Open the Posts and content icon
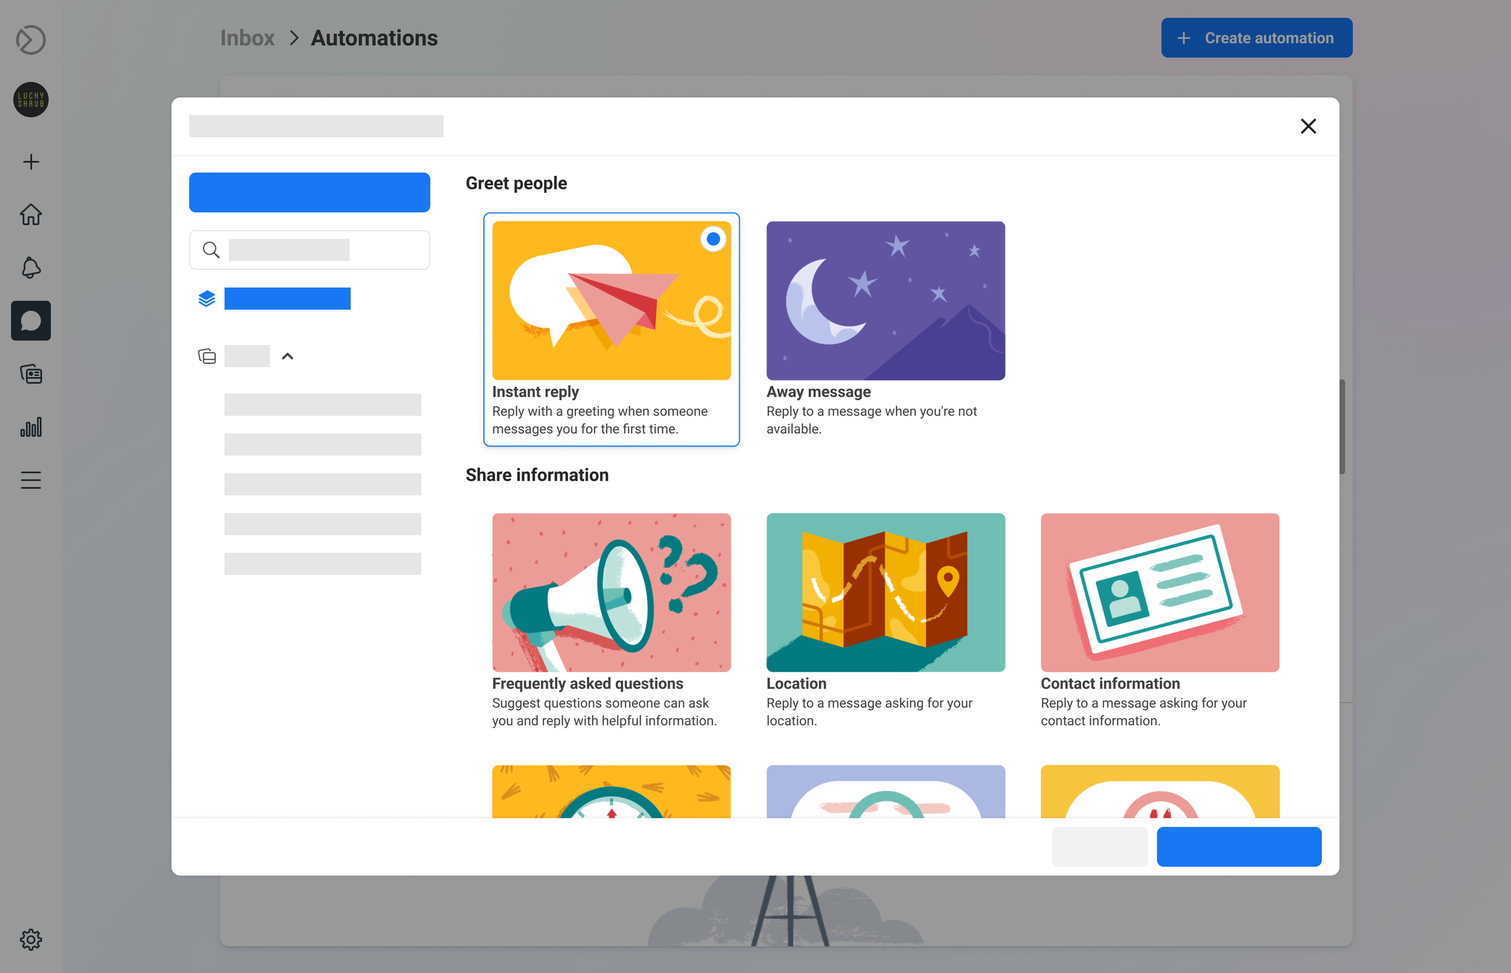The width and height of the screenshot is (1511, 973). [x=30, y=374]
